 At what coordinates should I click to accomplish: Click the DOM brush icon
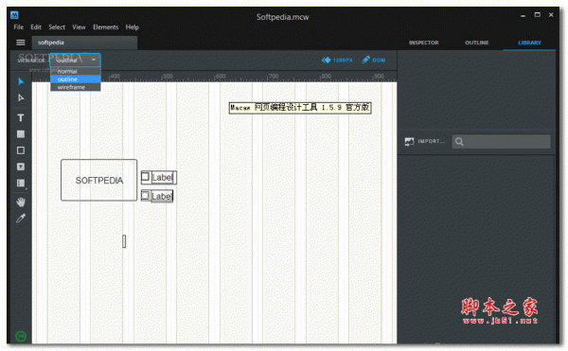[x=365, y=60]
